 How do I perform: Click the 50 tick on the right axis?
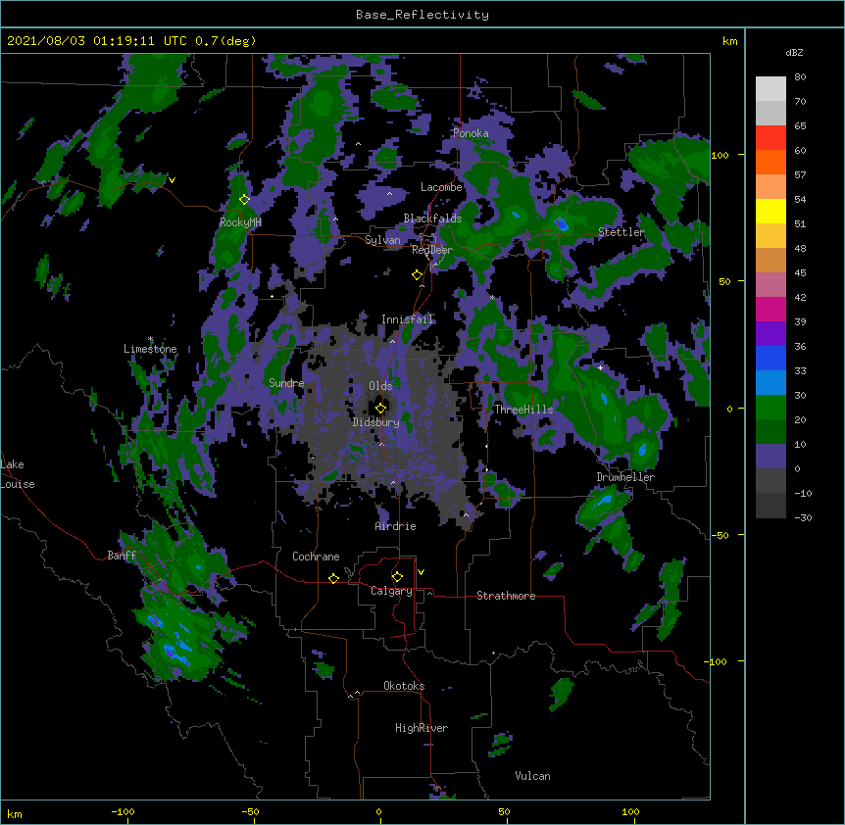coord(724,281)
